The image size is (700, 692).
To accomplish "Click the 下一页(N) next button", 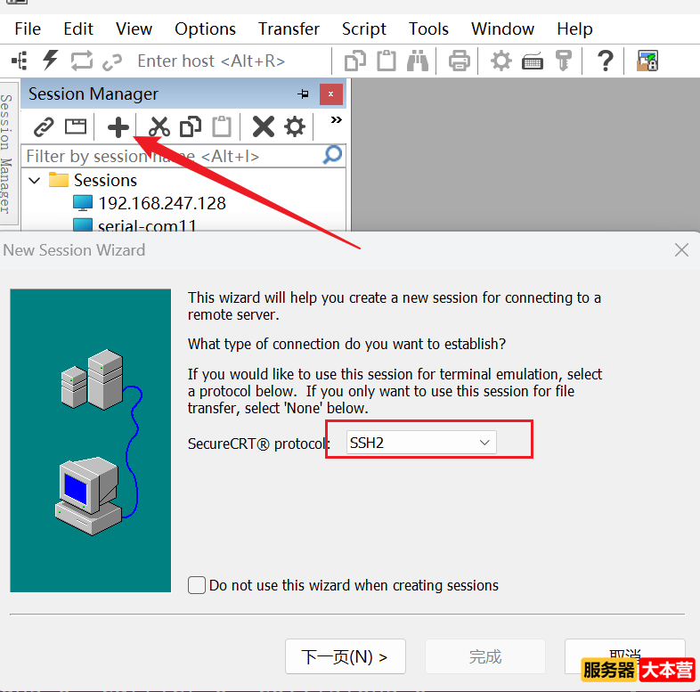I will click(x=346, y=657).
